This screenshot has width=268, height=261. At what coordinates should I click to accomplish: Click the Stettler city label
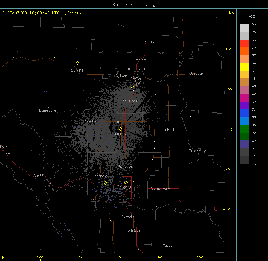[197, 73]
